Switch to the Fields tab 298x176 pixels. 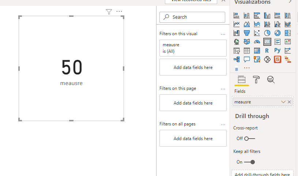(x=242, y=80)
